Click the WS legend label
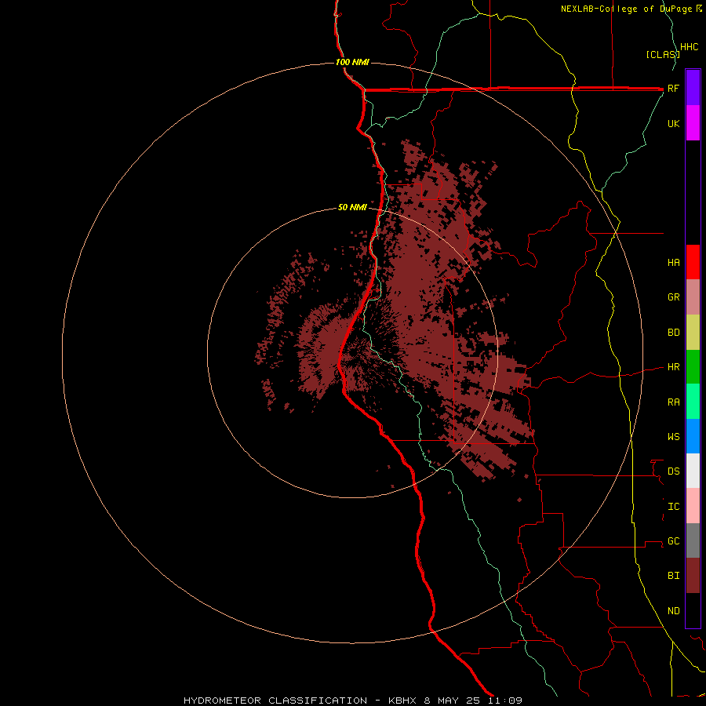 point(673,436)
